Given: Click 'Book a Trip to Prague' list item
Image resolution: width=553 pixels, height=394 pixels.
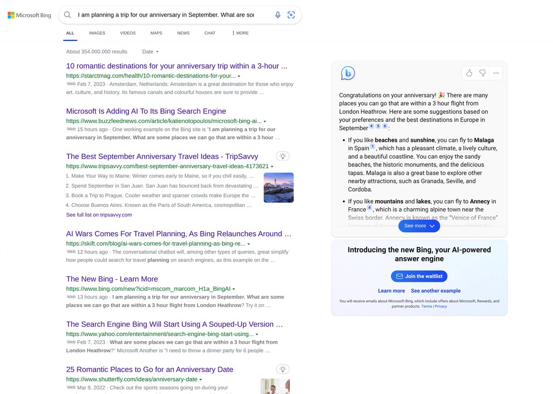Looking at the screenshot, I should pos(160,195).
